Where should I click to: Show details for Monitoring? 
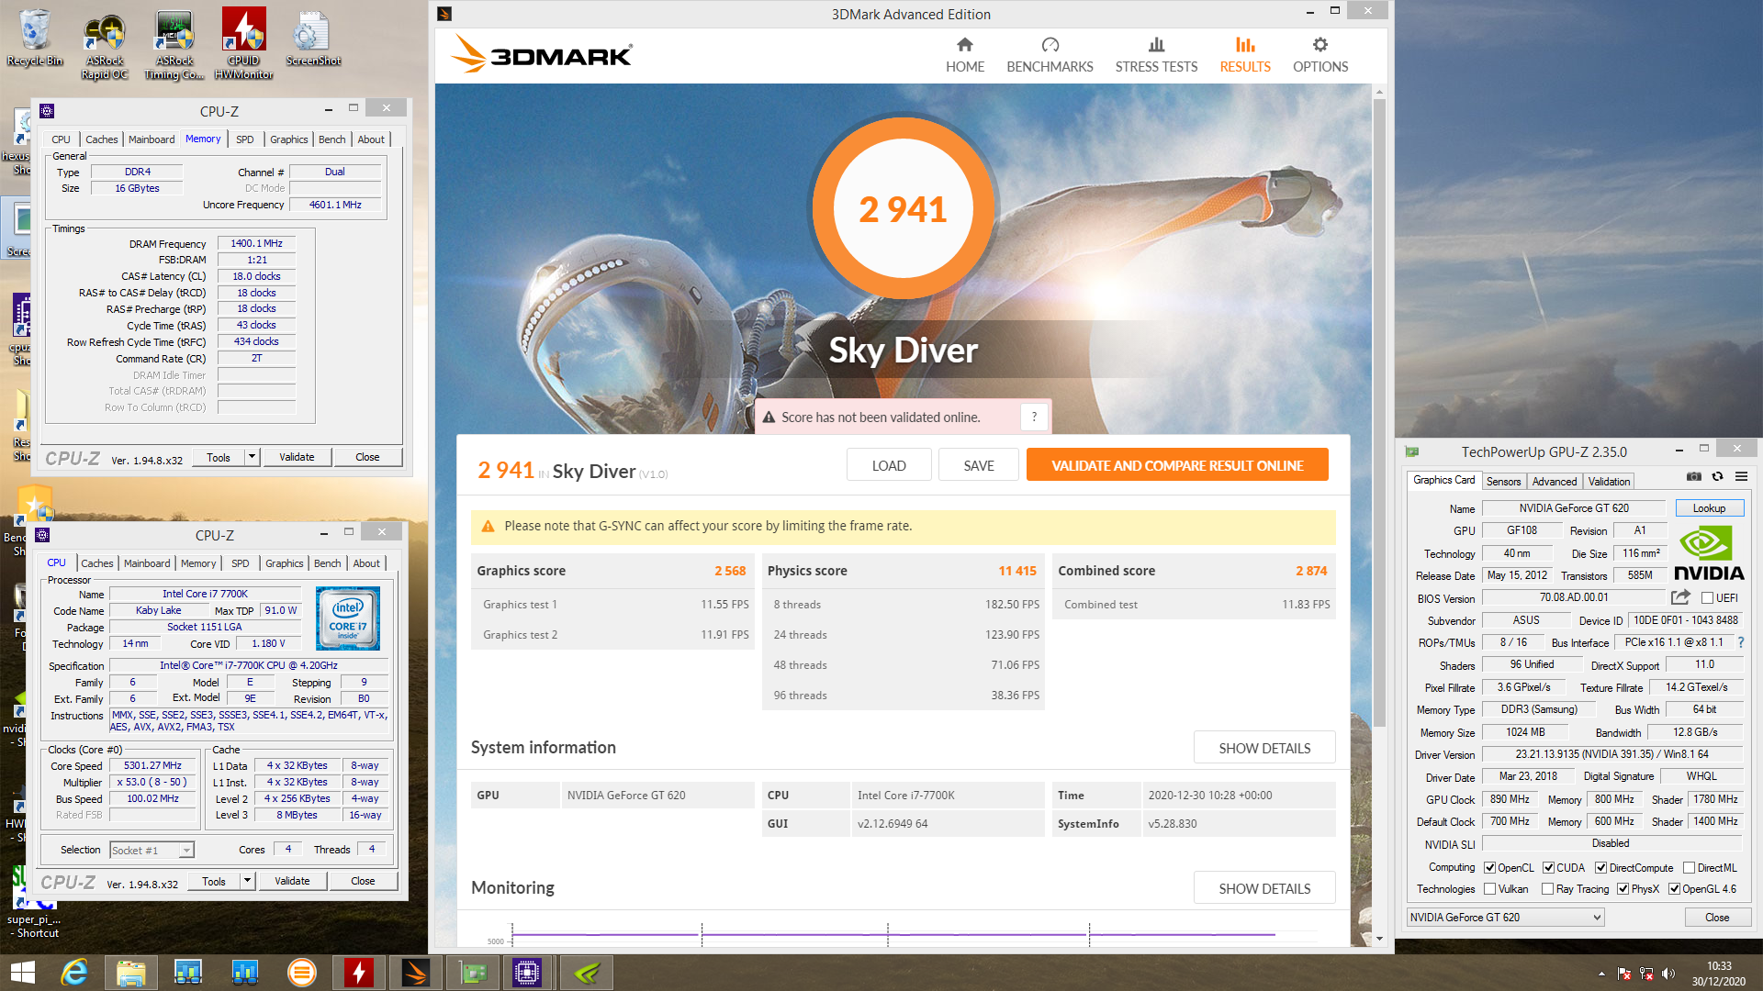point(1264,888)
